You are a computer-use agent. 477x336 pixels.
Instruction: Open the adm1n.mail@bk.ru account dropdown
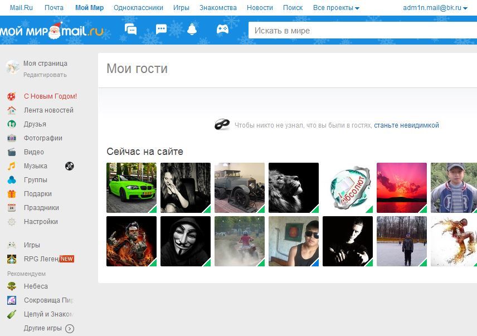pyautogui.click(x=435, y=8)
